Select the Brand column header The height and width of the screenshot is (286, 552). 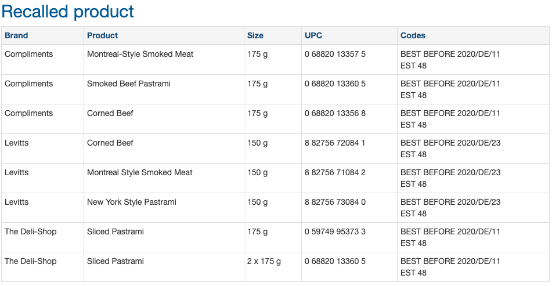coord(16,35)
